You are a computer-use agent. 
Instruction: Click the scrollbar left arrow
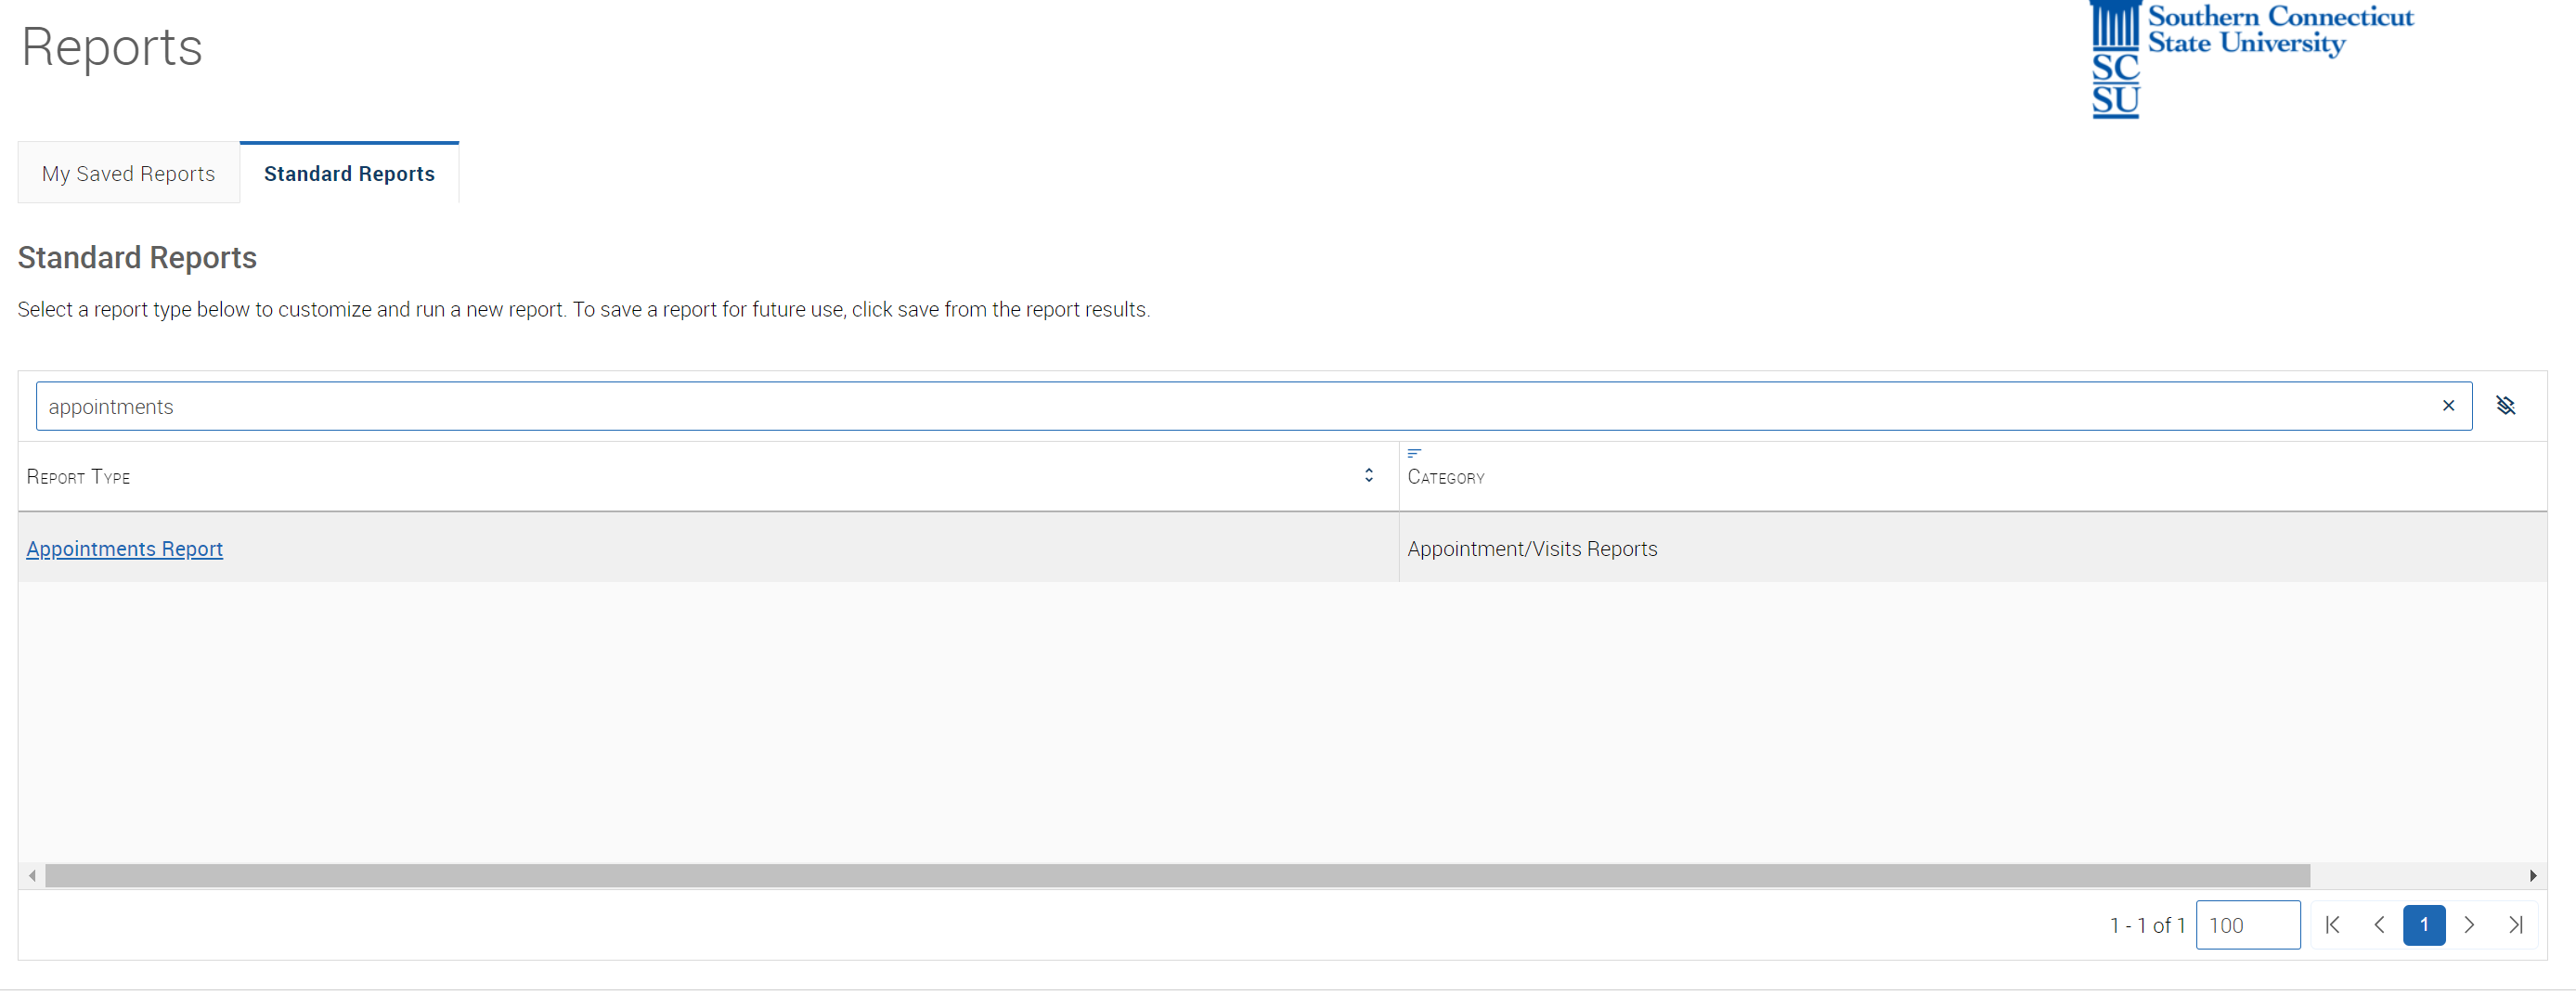32,876
